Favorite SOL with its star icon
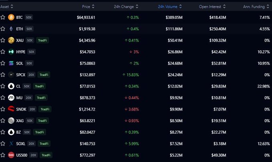 tap(3, 63)
